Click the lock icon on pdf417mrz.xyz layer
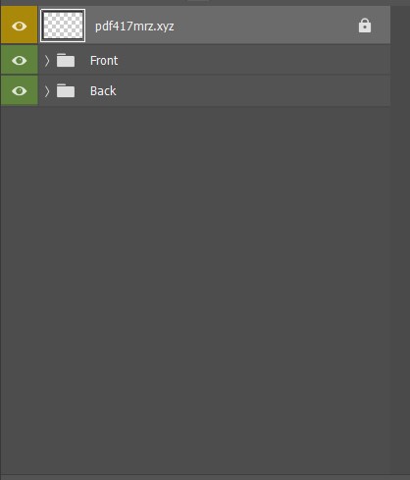Viewport: 410px width, 480px height. 365,26
